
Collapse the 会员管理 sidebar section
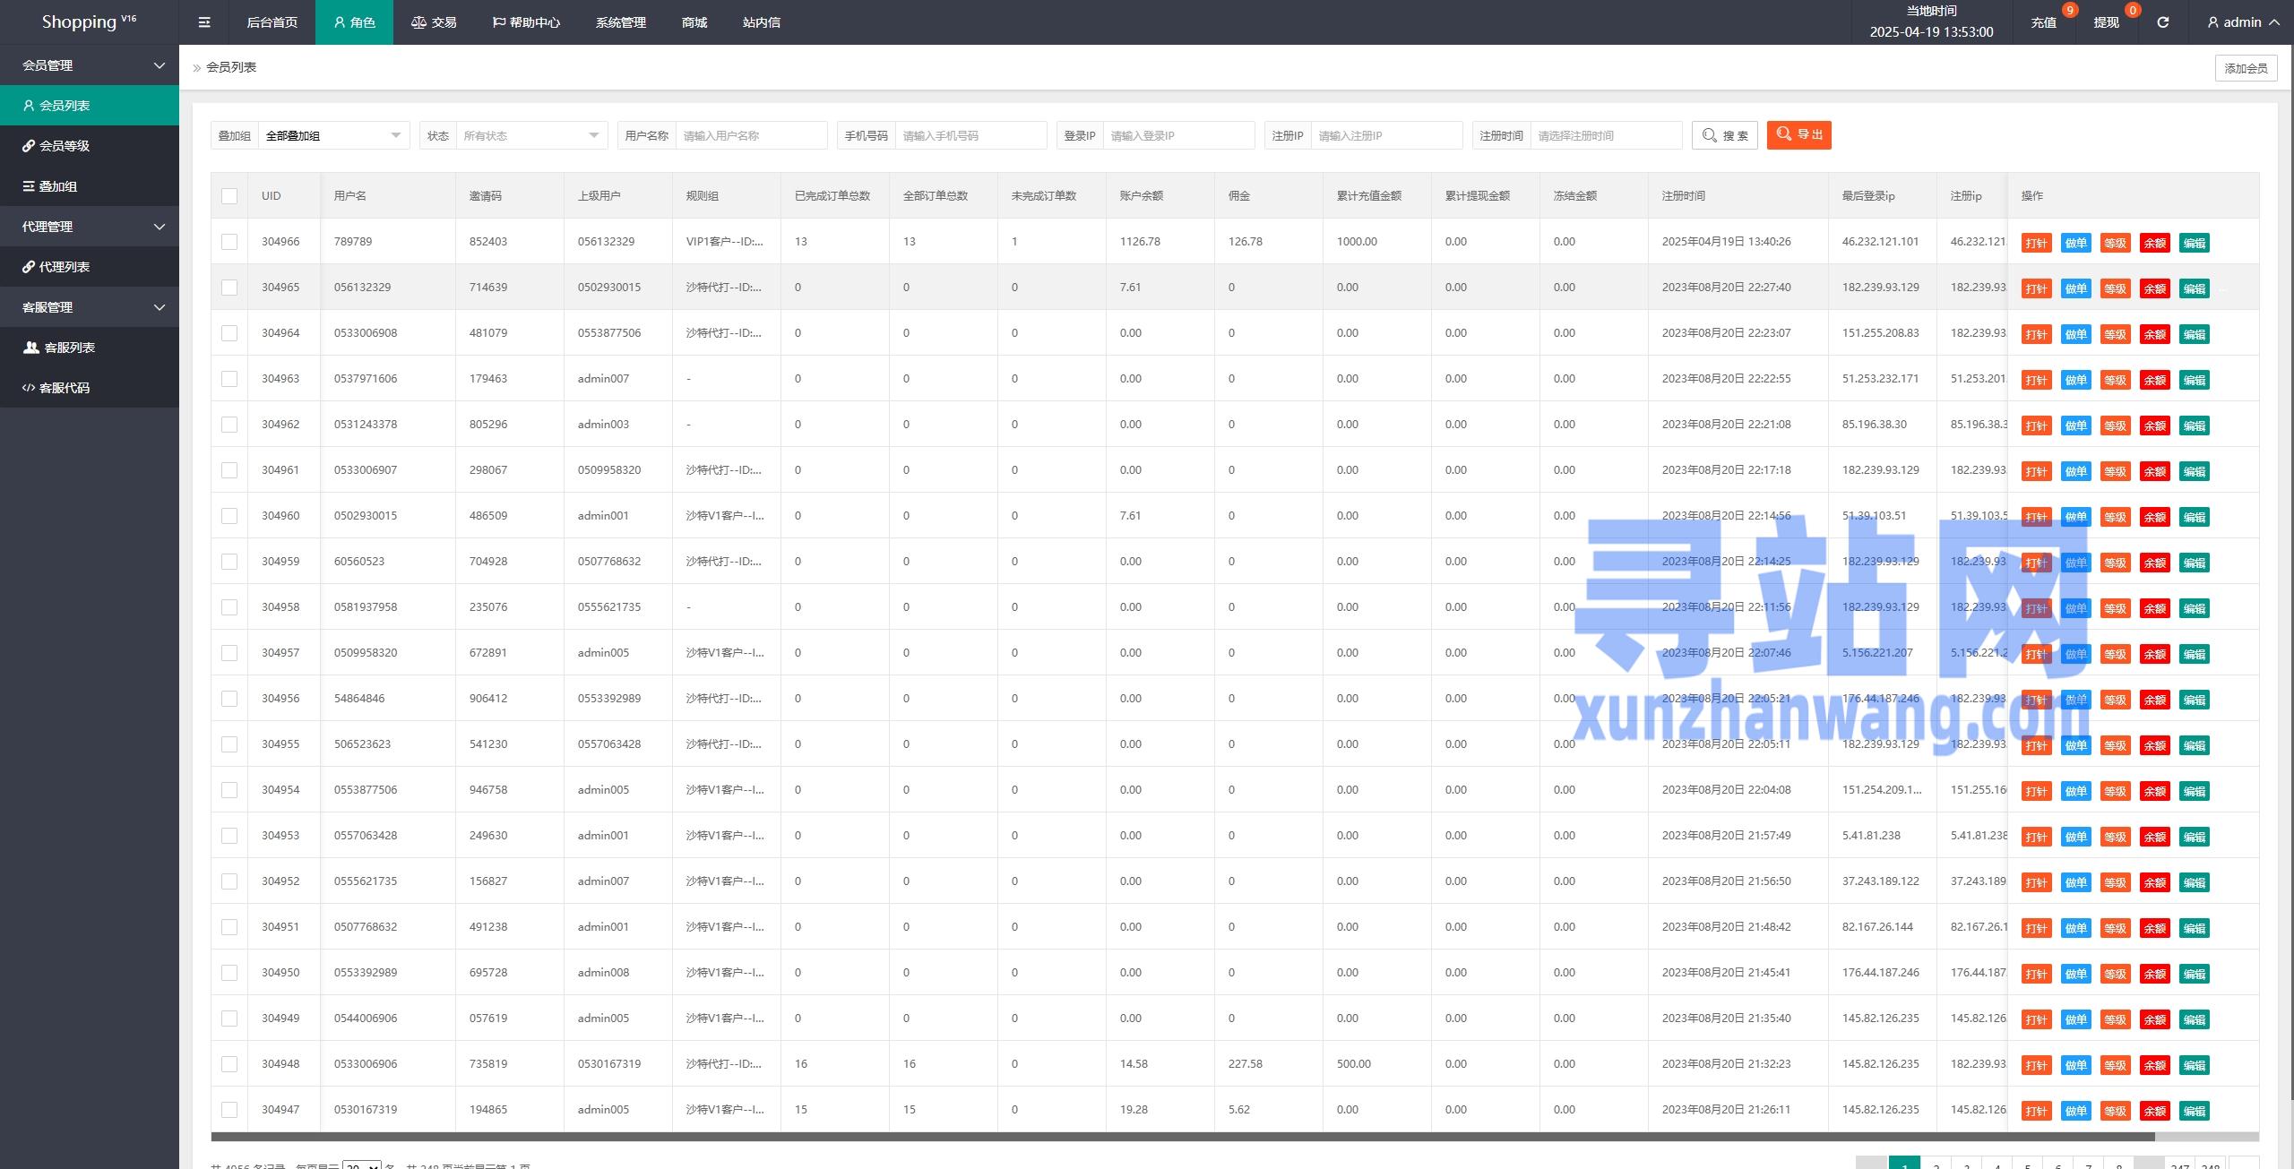(x=90, y=65)
